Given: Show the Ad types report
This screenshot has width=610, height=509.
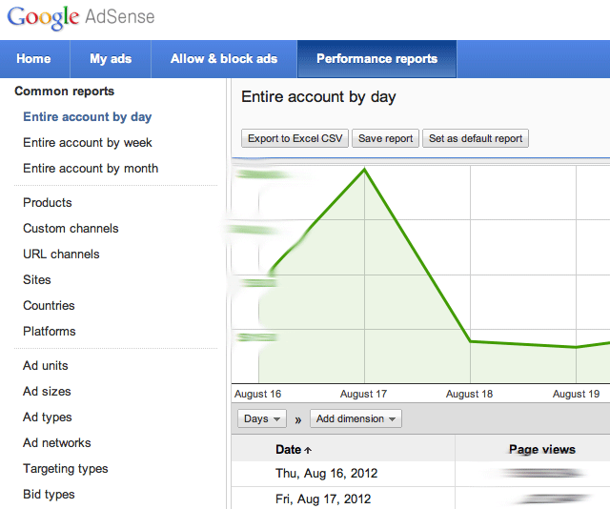Looking at the screenshot, I should (x=48, y=417).
